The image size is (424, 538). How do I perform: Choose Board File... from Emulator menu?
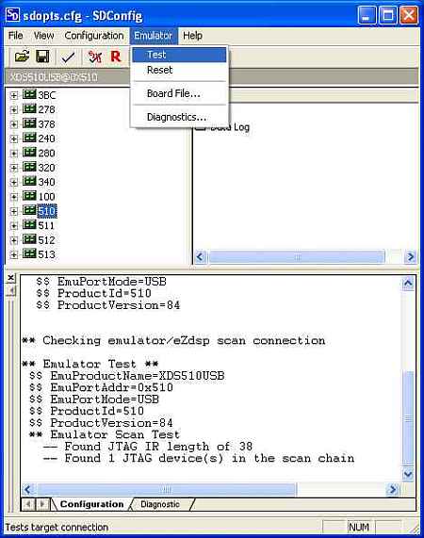pos(179,93)
